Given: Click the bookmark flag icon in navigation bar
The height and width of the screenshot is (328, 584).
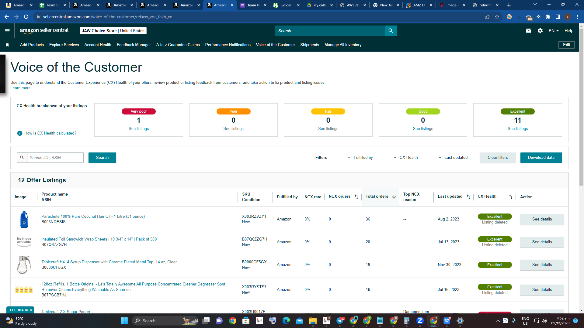Looking at the screenshot, I should [7, 45].
